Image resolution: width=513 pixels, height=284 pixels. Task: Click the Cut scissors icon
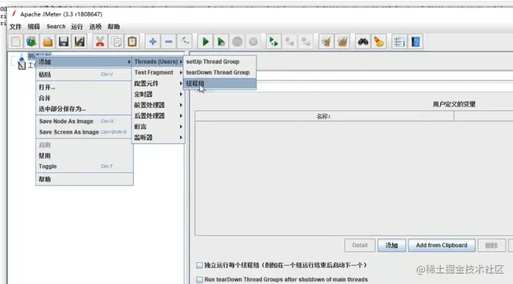(100, 42)
